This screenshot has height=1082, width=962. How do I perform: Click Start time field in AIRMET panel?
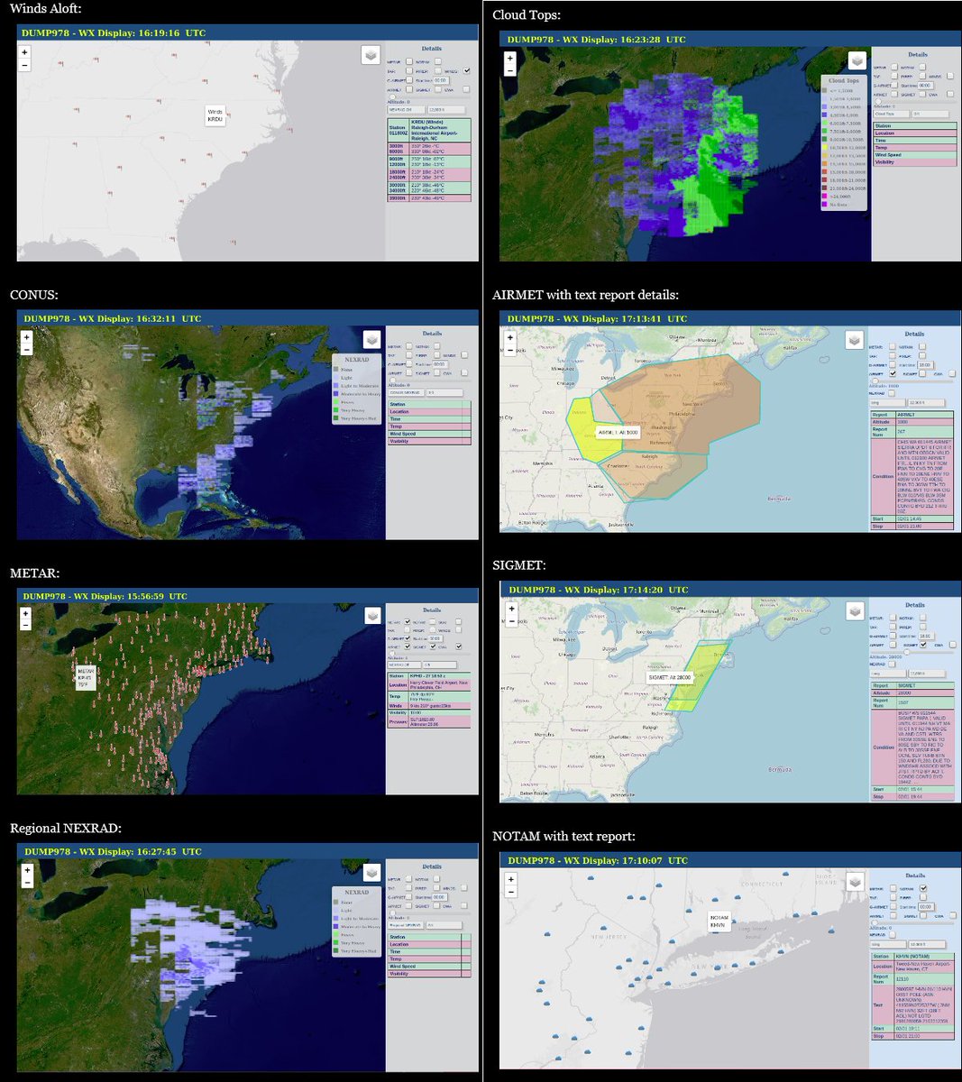click(x=926, y=365)
